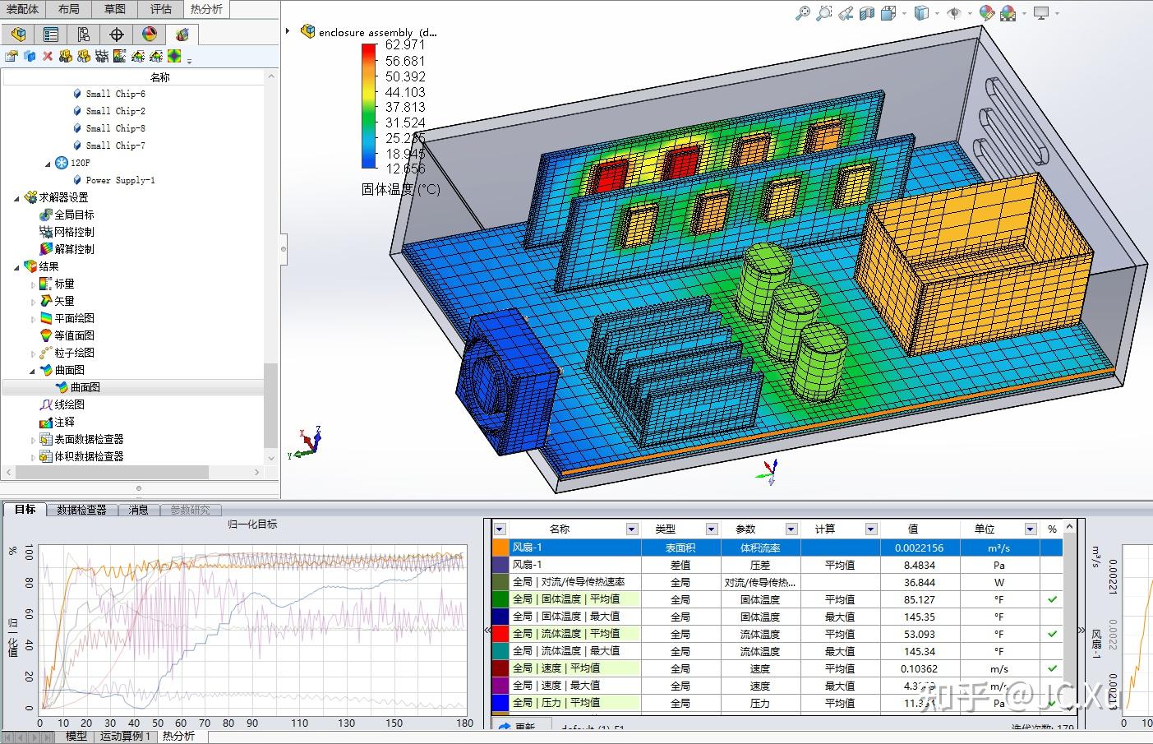The height and width of the screenshot is (744, 1153).
Task: Click the Previous View icon
Action: click(846, 13)
